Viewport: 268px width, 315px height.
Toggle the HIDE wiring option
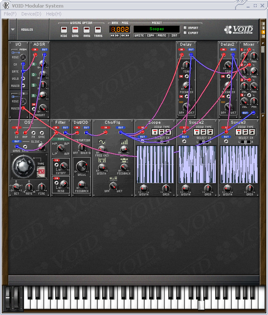tap(64, 30)
